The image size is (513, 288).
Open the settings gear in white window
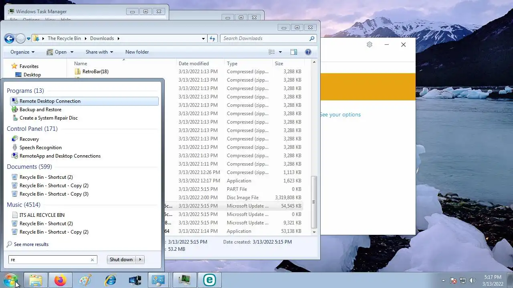[x=370, y=44]
